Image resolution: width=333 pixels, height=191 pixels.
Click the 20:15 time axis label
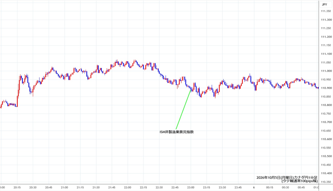tap(17, 187)
